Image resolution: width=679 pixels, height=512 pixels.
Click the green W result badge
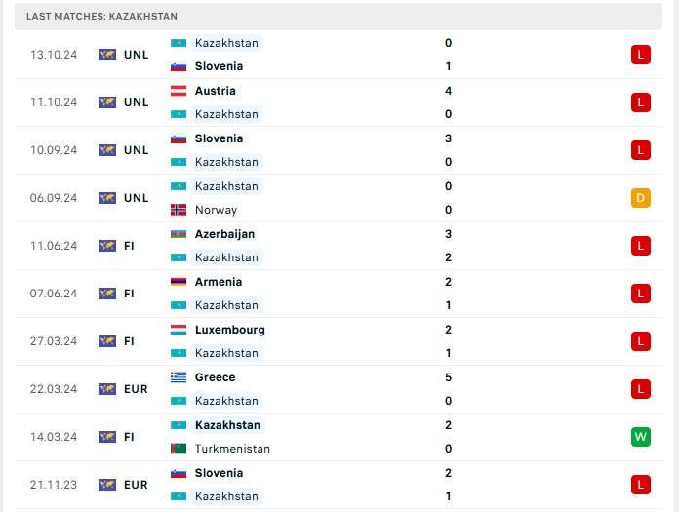(640, 437)
